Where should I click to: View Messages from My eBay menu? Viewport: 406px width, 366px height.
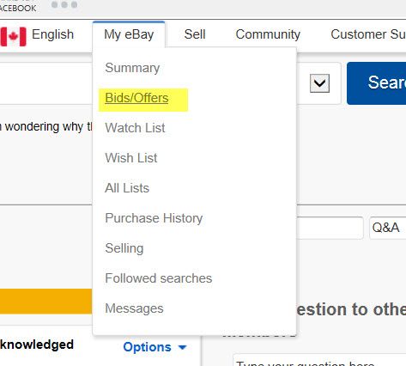[134, 308]
